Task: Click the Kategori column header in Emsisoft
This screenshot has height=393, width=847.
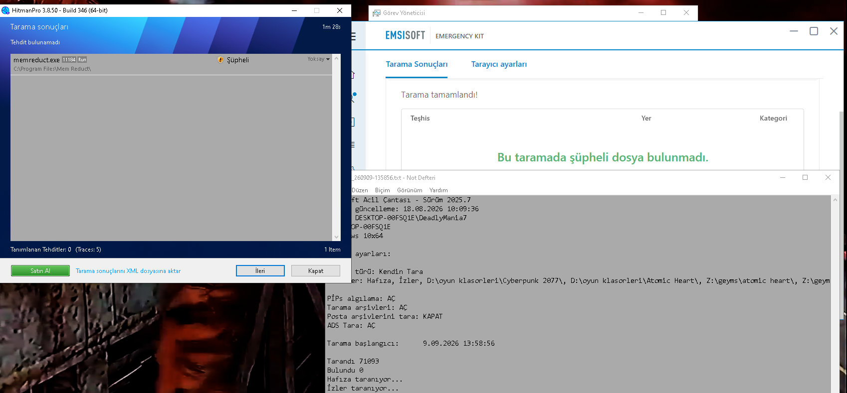Action: click(773, 118)
